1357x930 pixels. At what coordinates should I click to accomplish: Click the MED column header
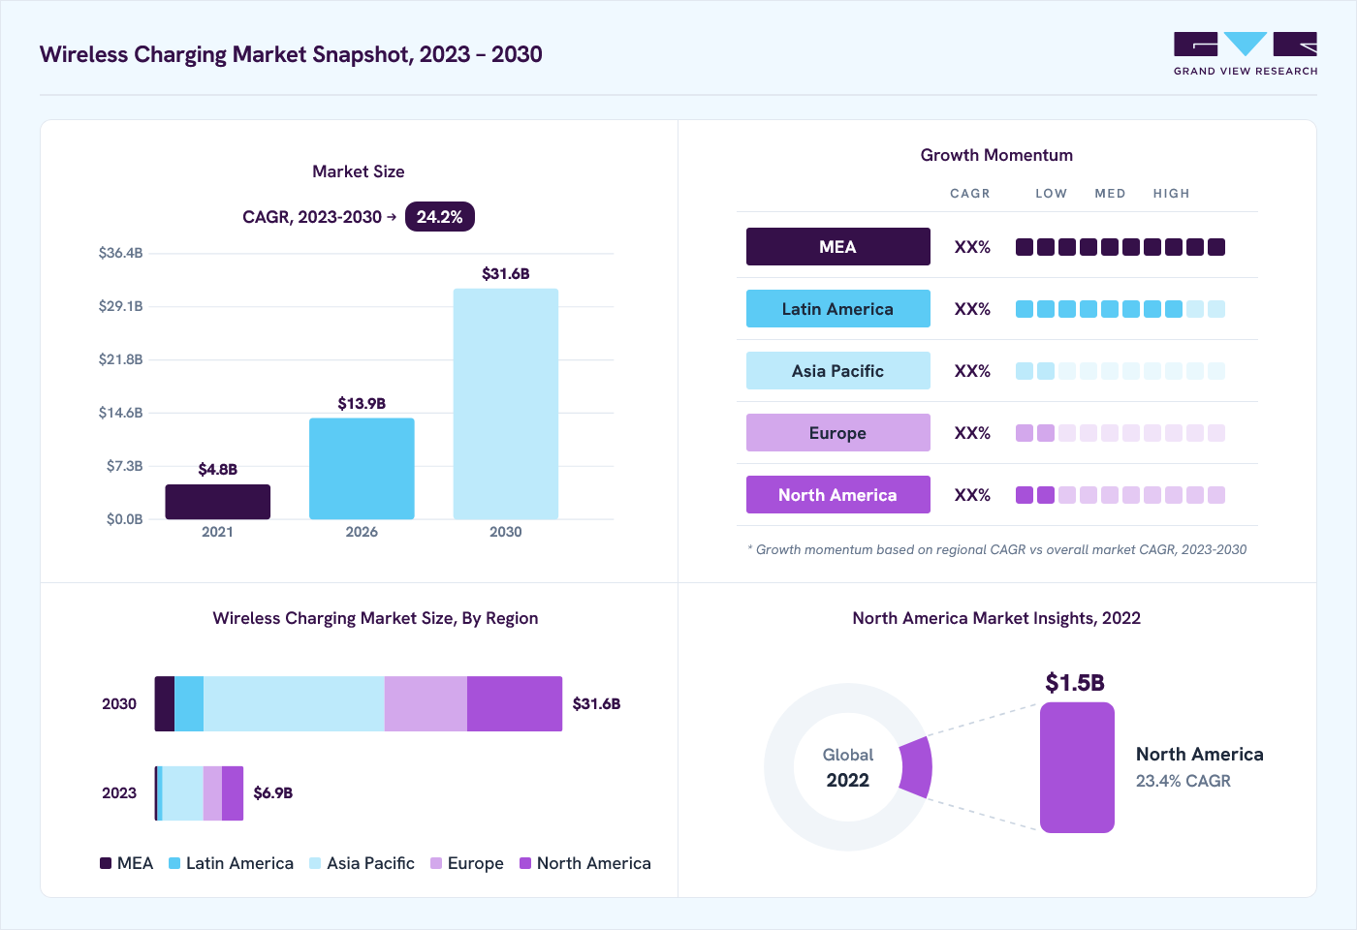(x=1110, y=194)
